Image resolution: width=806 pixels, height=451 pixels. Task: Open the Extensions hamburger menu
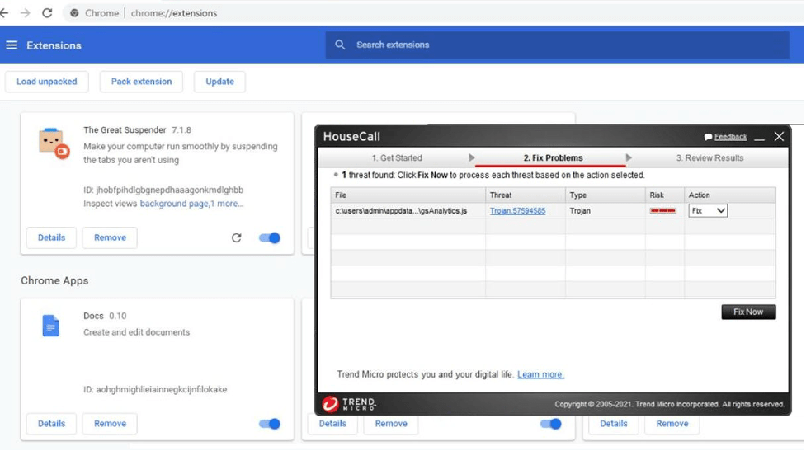pos(12,45)
